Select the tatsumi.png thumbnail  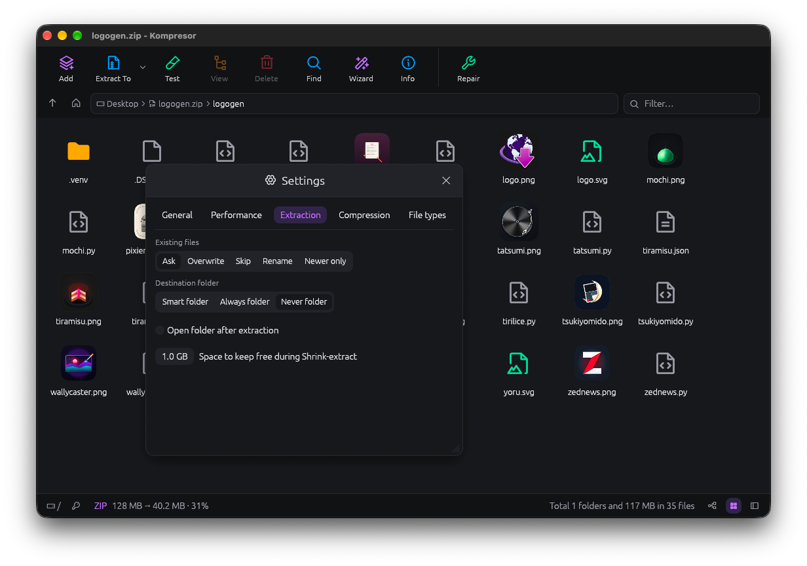(x=519, y=222)
